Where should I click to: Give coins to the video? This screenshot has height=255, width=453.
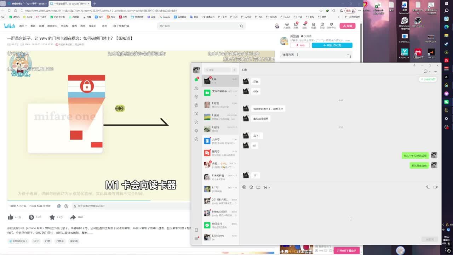click(x=31, y=217)
